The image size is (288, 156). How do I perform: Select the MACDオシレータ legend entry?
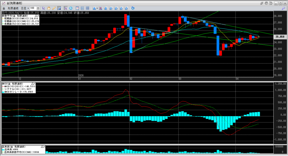tap(18, 92)
